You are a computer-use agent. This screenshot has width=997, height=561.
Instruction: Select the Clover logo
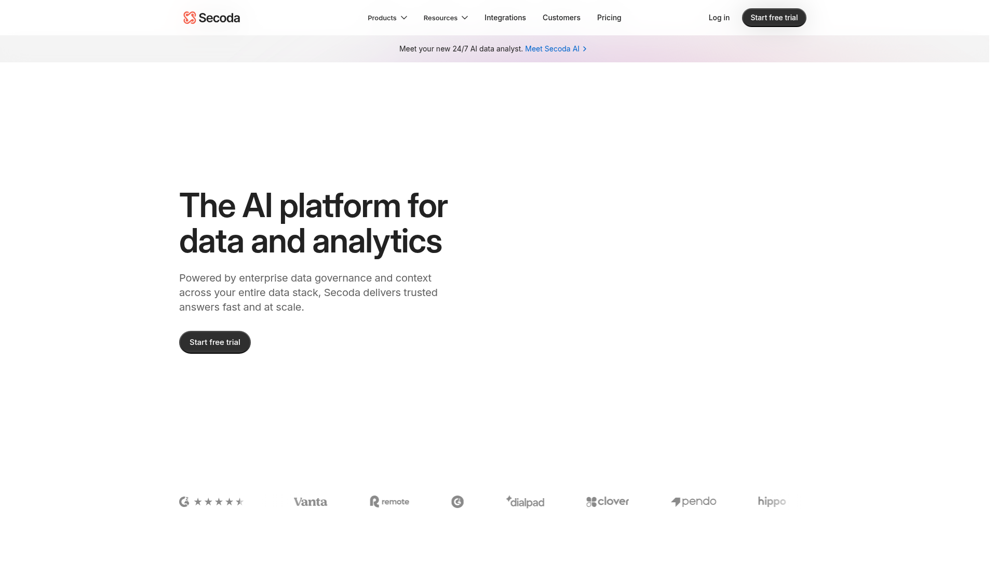click(x=607, y=501)
